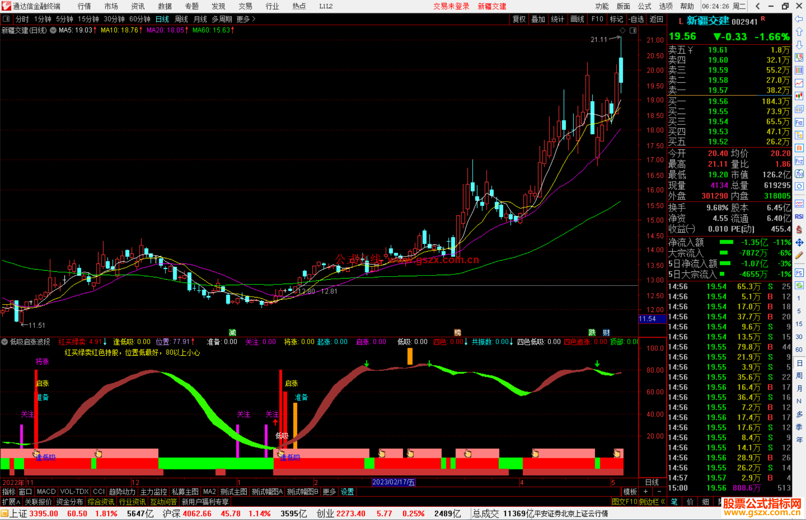Click the blue four-arrow move icon
The height and width of the screenshot is (520, 806).
point(799,243)
